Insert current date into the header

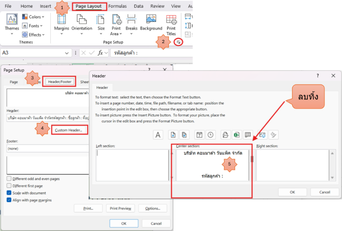coord(199,135)
